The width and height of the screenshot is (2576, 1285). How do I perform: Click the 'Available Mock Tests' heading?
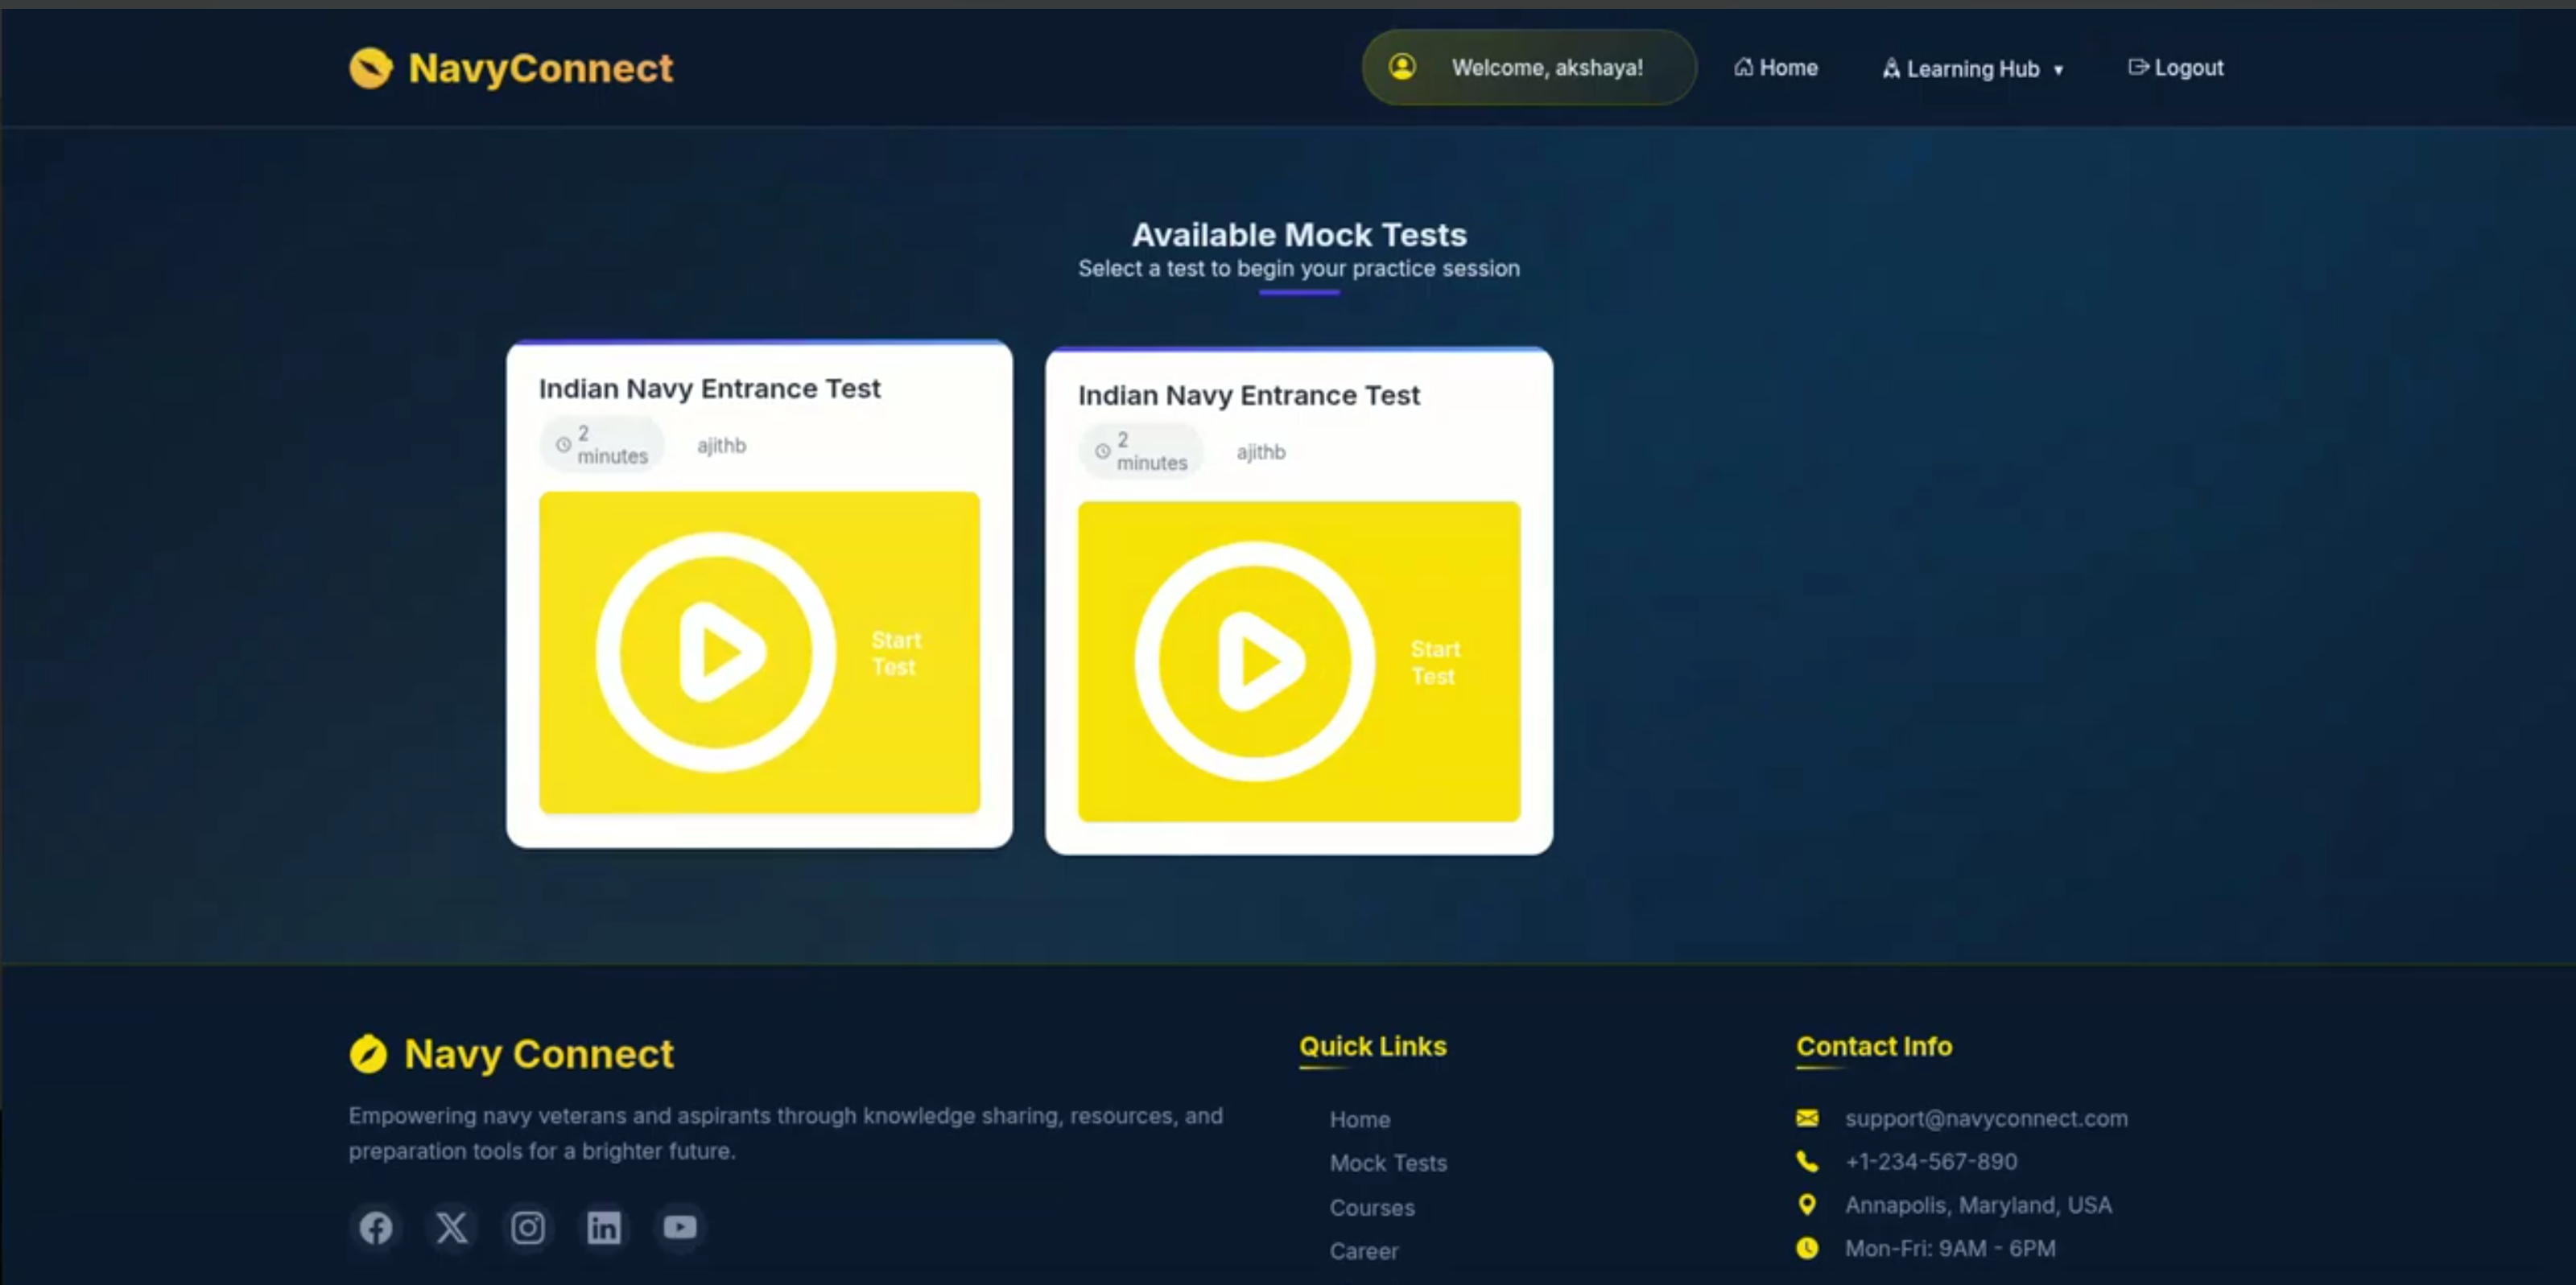[x=1299, y=235]
